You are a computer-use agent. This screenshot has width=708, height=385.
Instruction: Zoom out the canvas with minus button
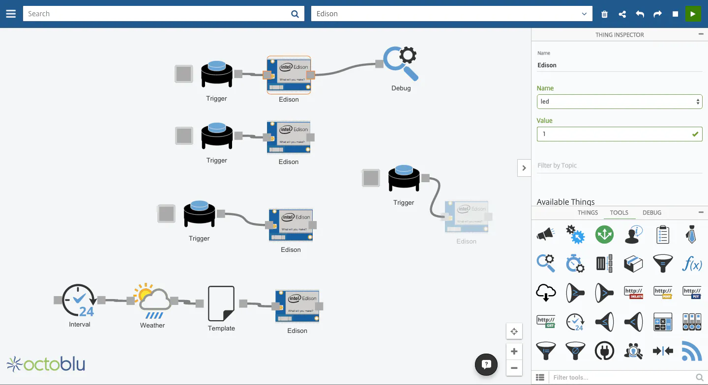[514, 368]
